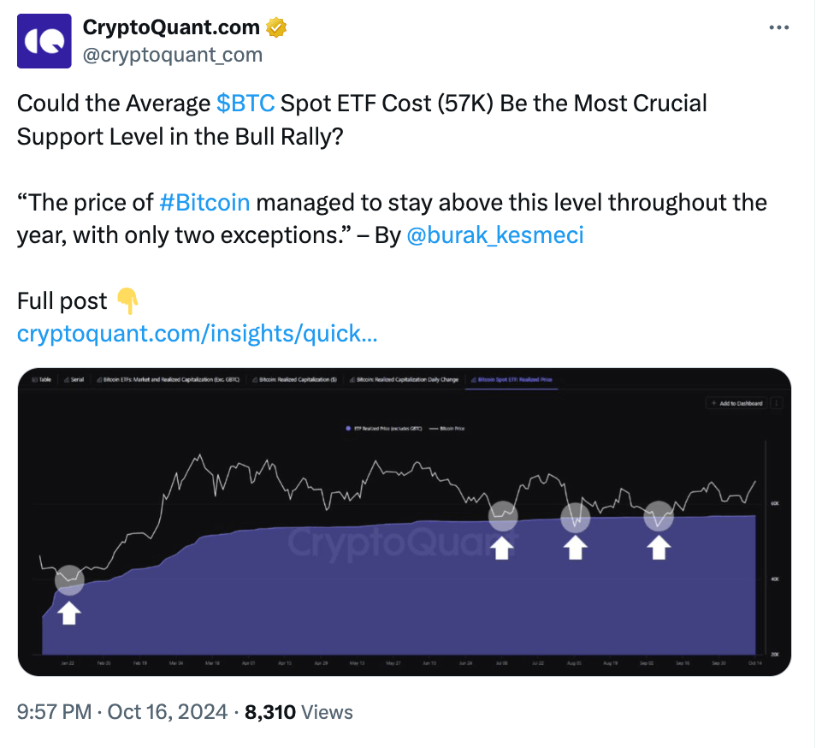This screenshot has height=748, width=816.
Task: Switch to the Table view tab
Action: (x=42, y=379)
